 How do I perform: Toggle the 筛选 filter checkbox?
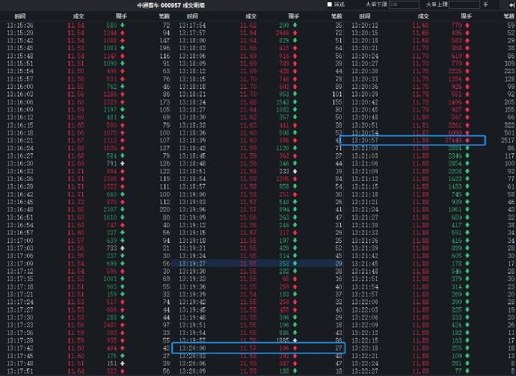point(329,4)
